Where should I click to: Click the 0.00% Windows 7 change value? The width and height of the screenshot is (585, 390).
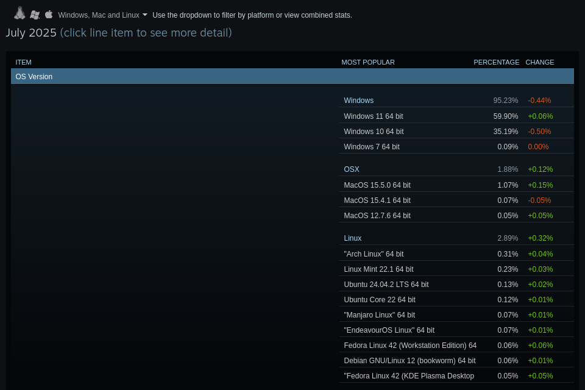pos(538,147)
